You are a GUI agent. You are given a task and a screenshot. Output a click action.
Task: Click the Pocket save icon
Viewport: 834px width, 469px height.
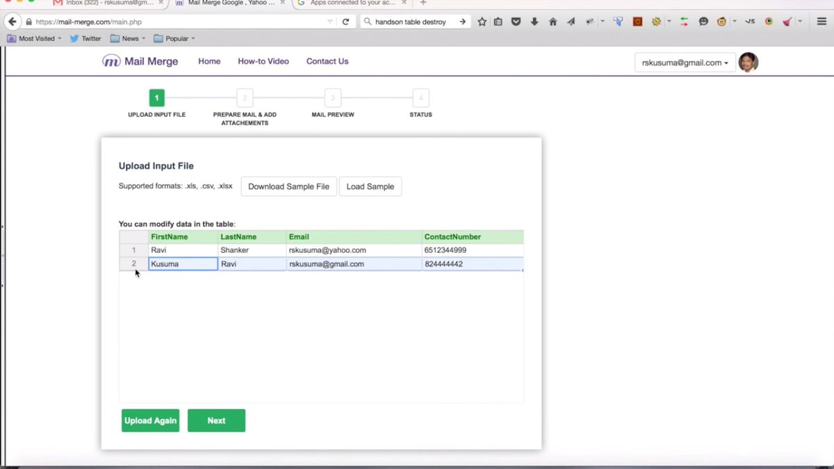tap(516, 22)
